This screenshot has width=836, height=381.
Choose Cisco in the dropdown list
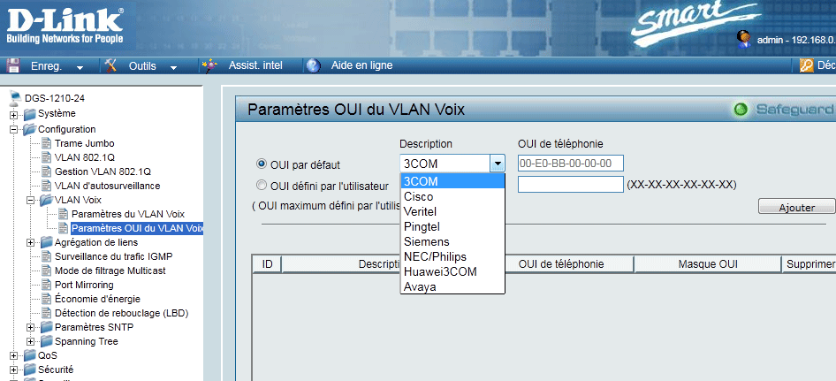click(x=452, y=196)
